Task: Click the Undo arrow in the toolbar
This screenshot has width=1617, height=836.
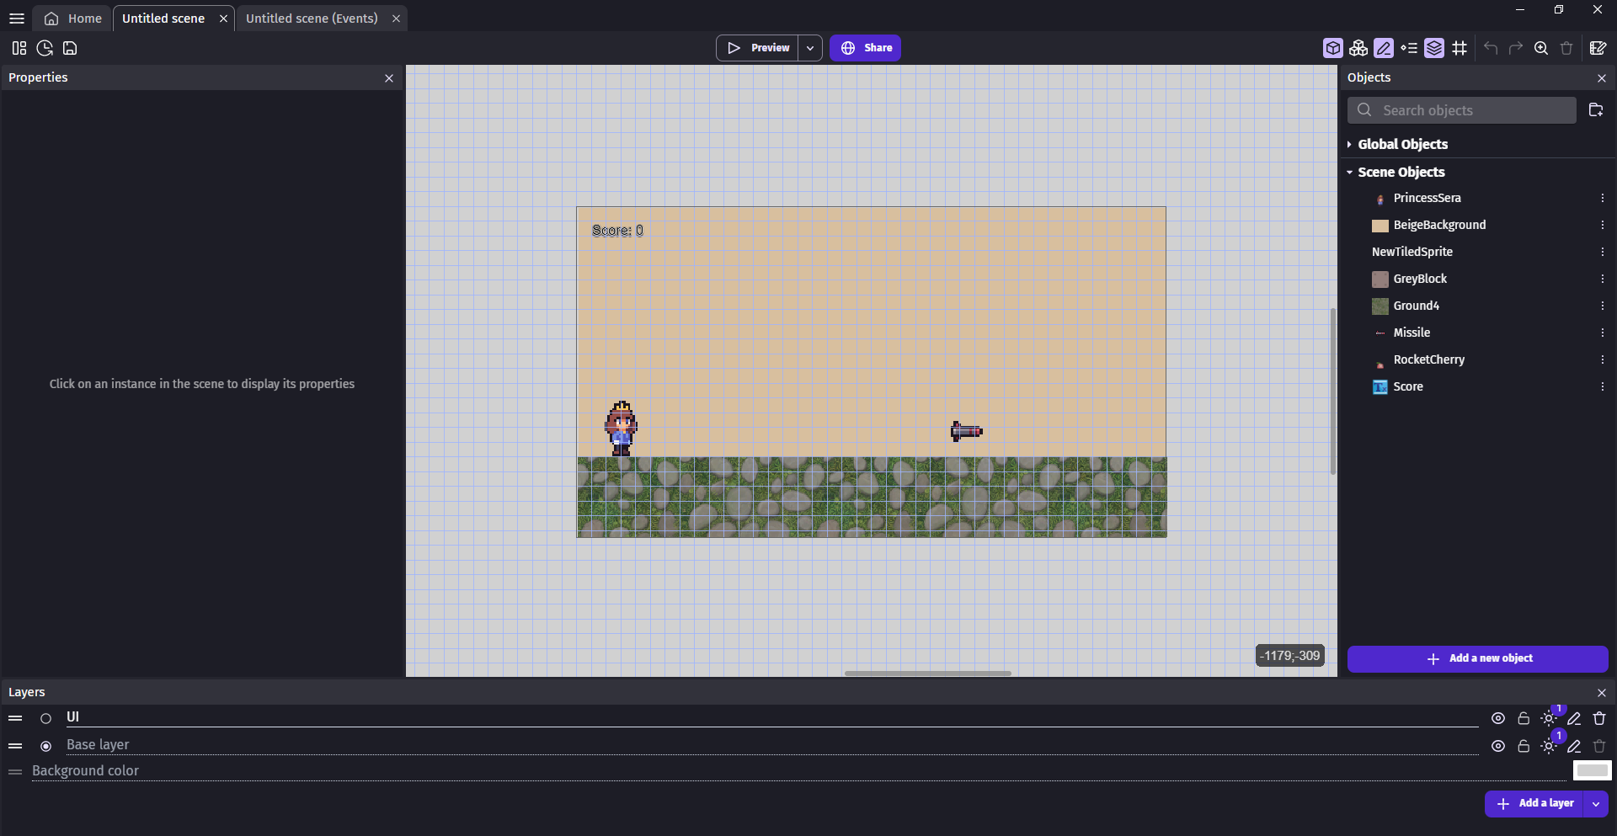Action: (x=1491, y=48)
